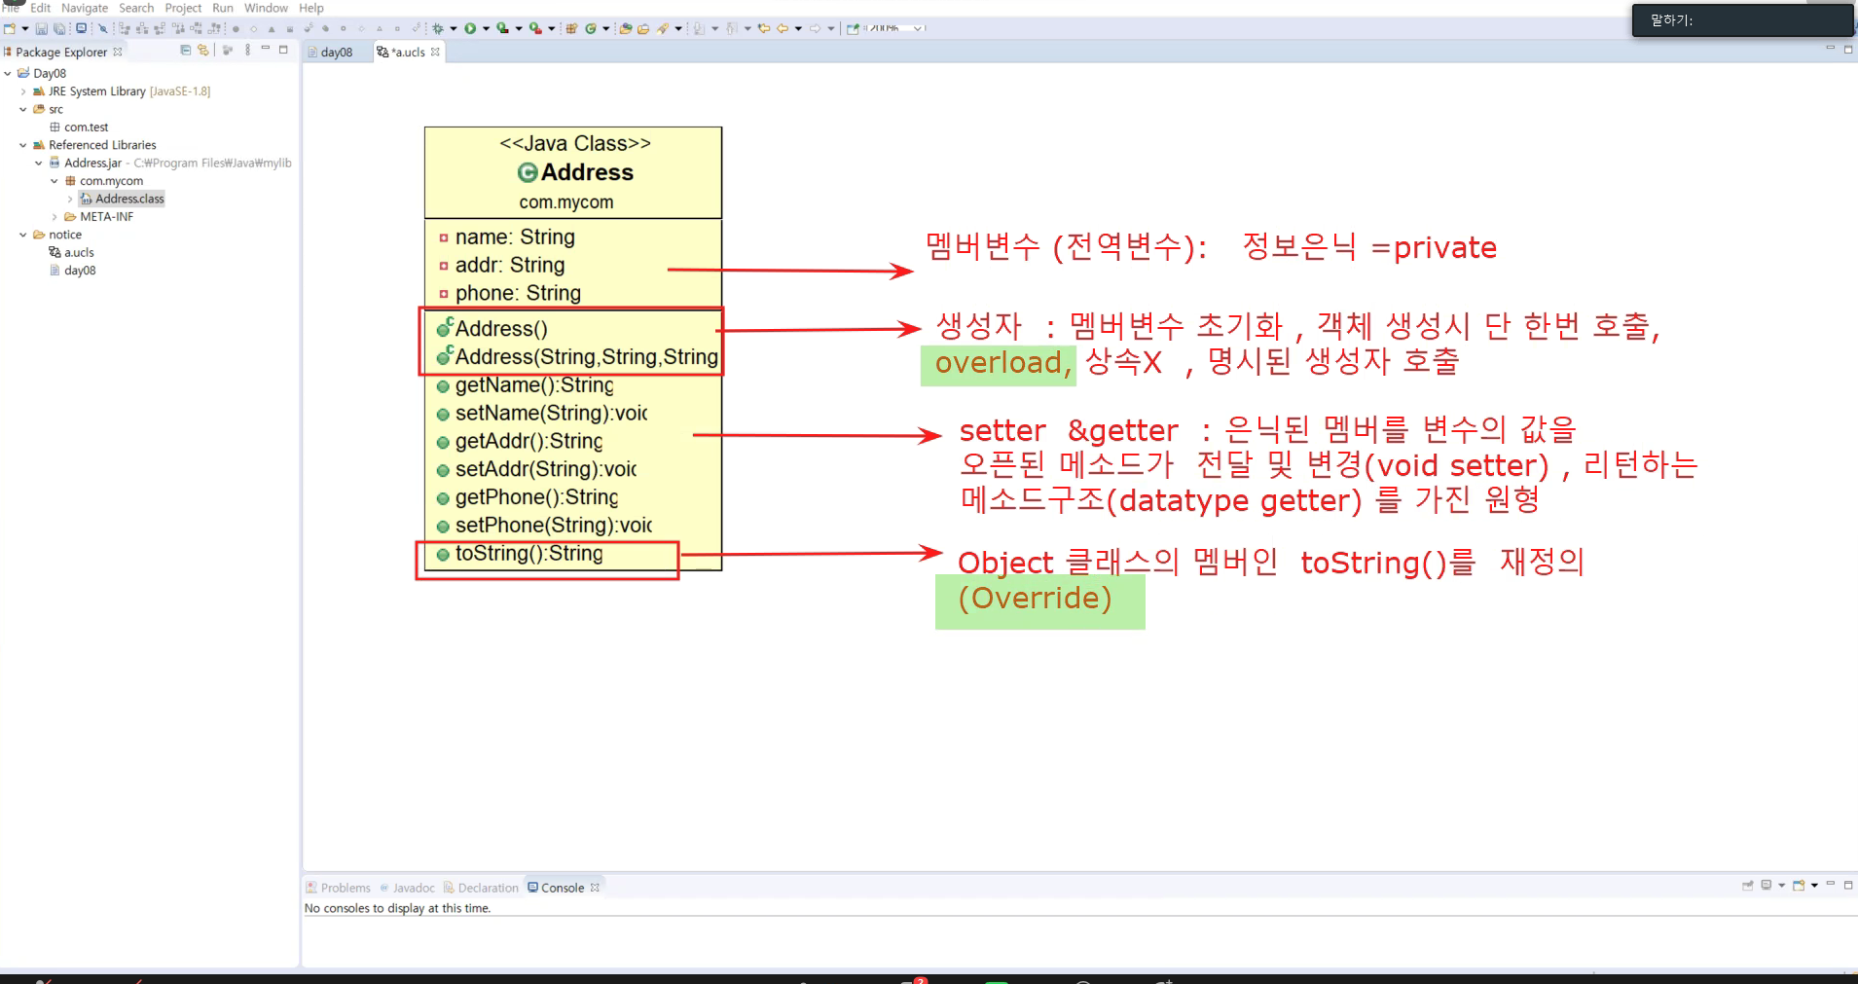
Task: Navigate Back with the yellow left arrow
Action: [783, 28]
